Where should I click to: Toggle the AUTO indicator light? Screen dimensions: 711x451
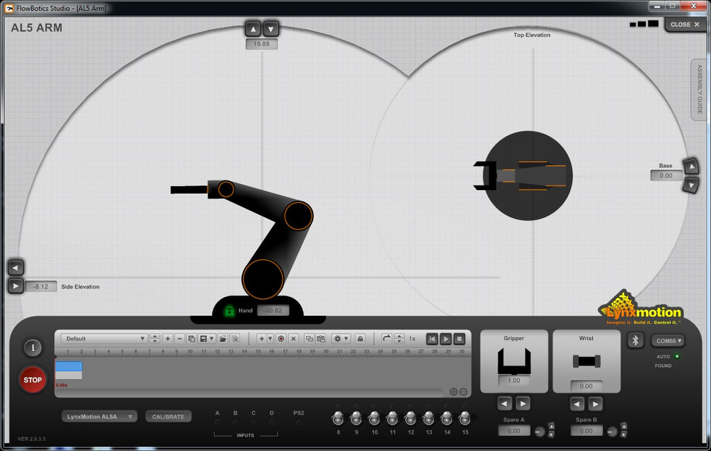pos(677,357)
